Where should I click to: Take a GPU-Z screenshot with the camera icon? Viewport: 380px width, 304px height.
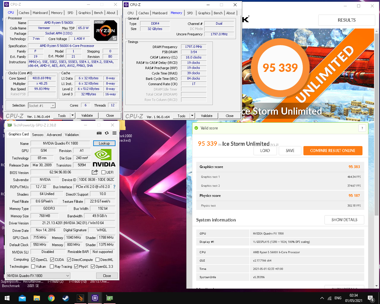pyautogui.click(x=99, y=133)
